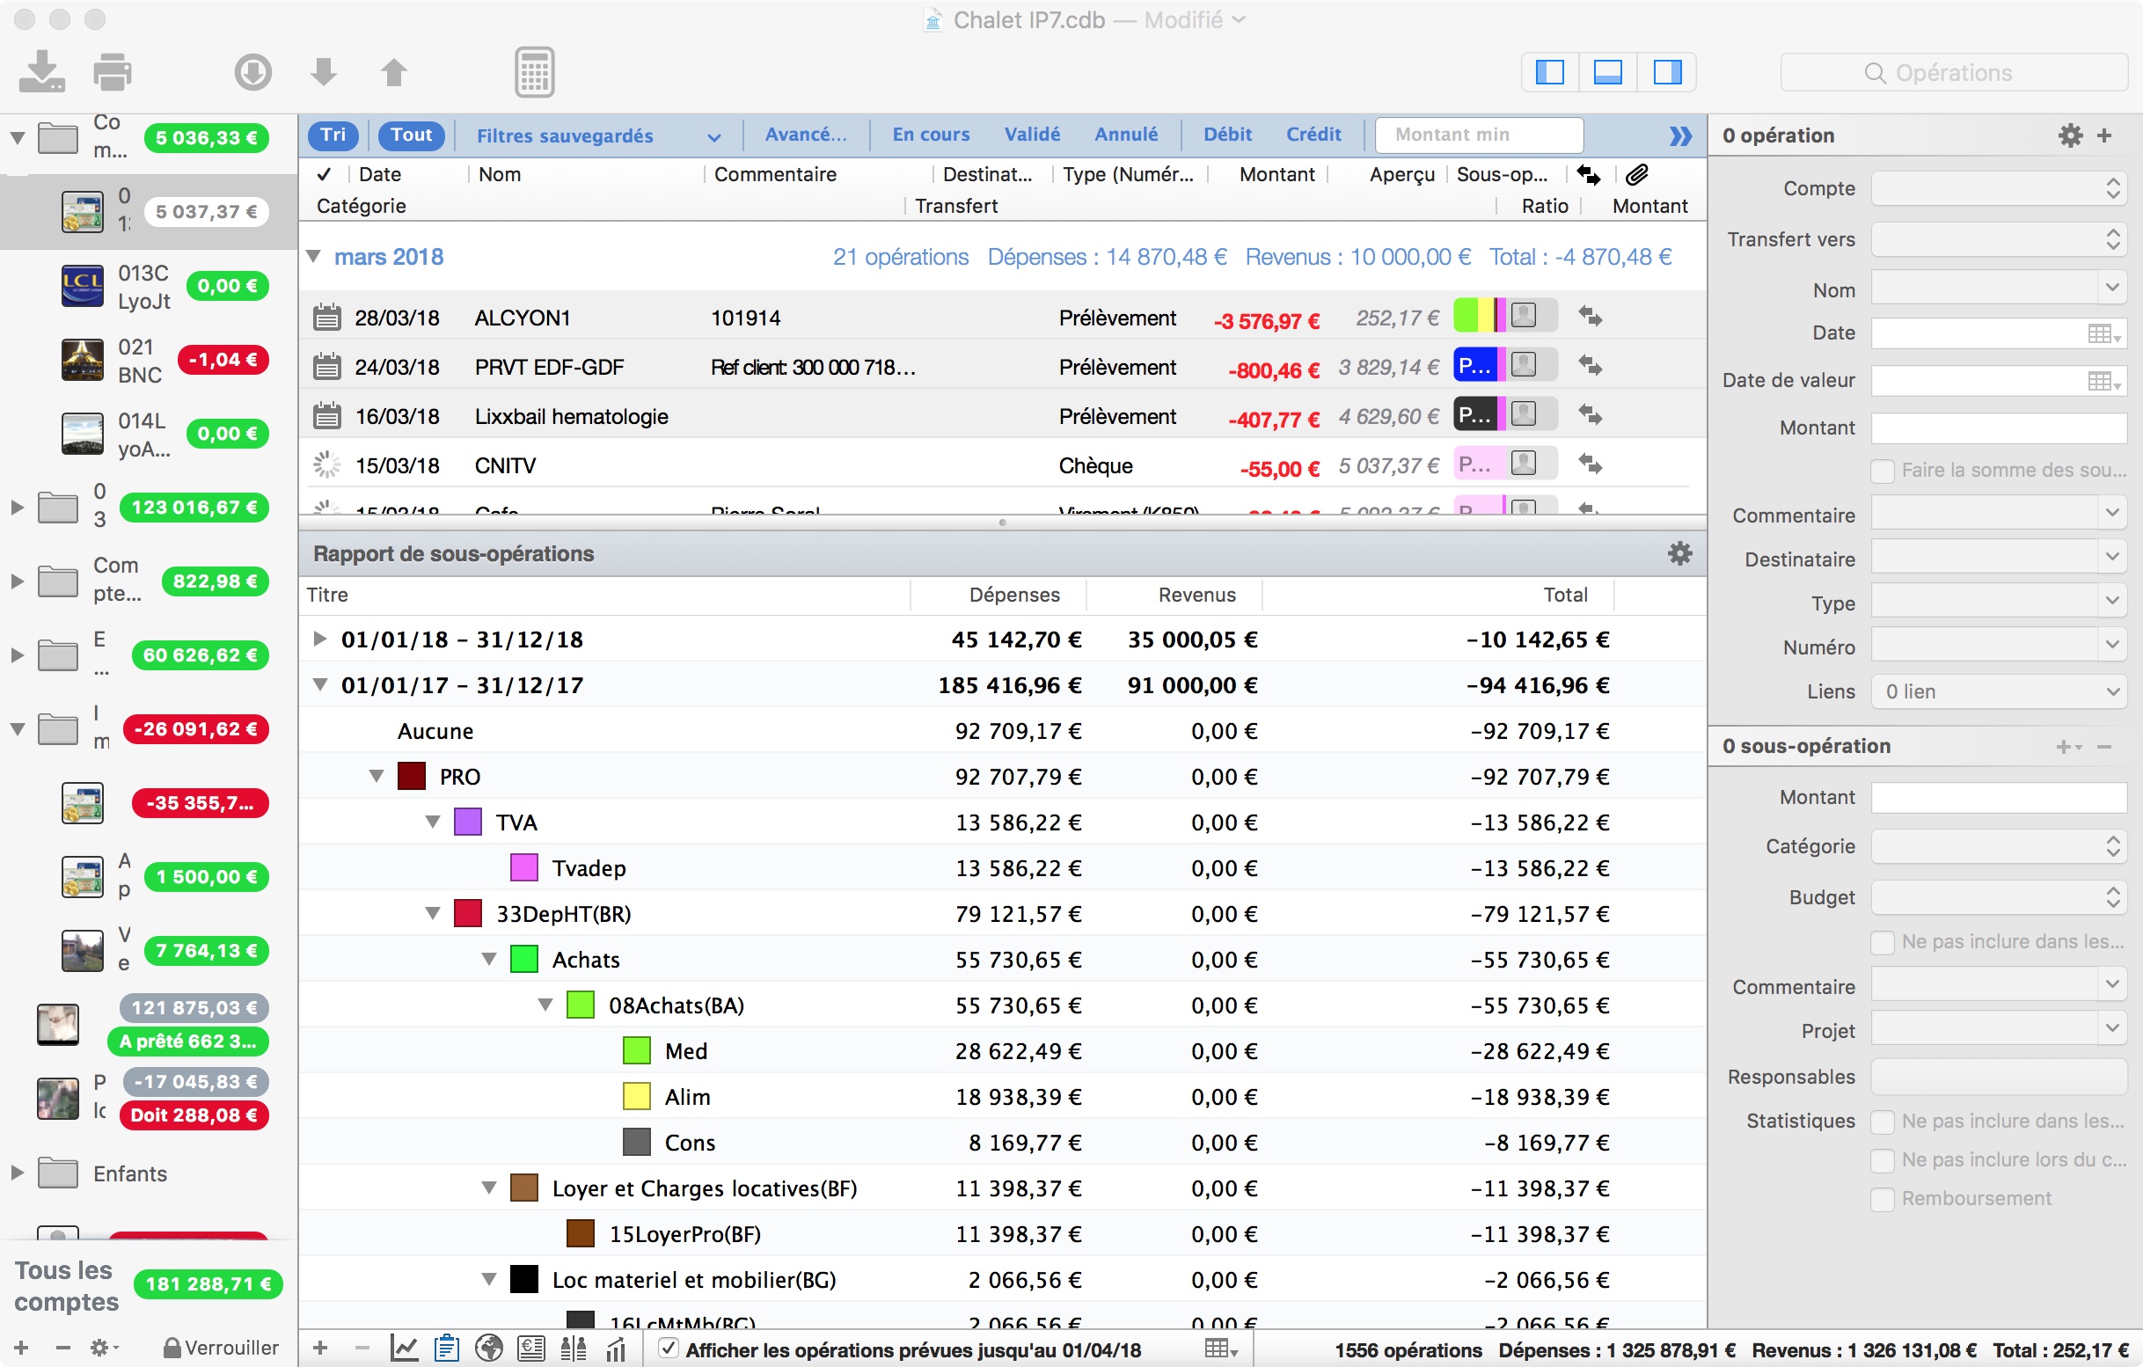Click the table column options icon in the bottom bar
Viewport: 2143px width, 1367px height.
[1220, 1349]
